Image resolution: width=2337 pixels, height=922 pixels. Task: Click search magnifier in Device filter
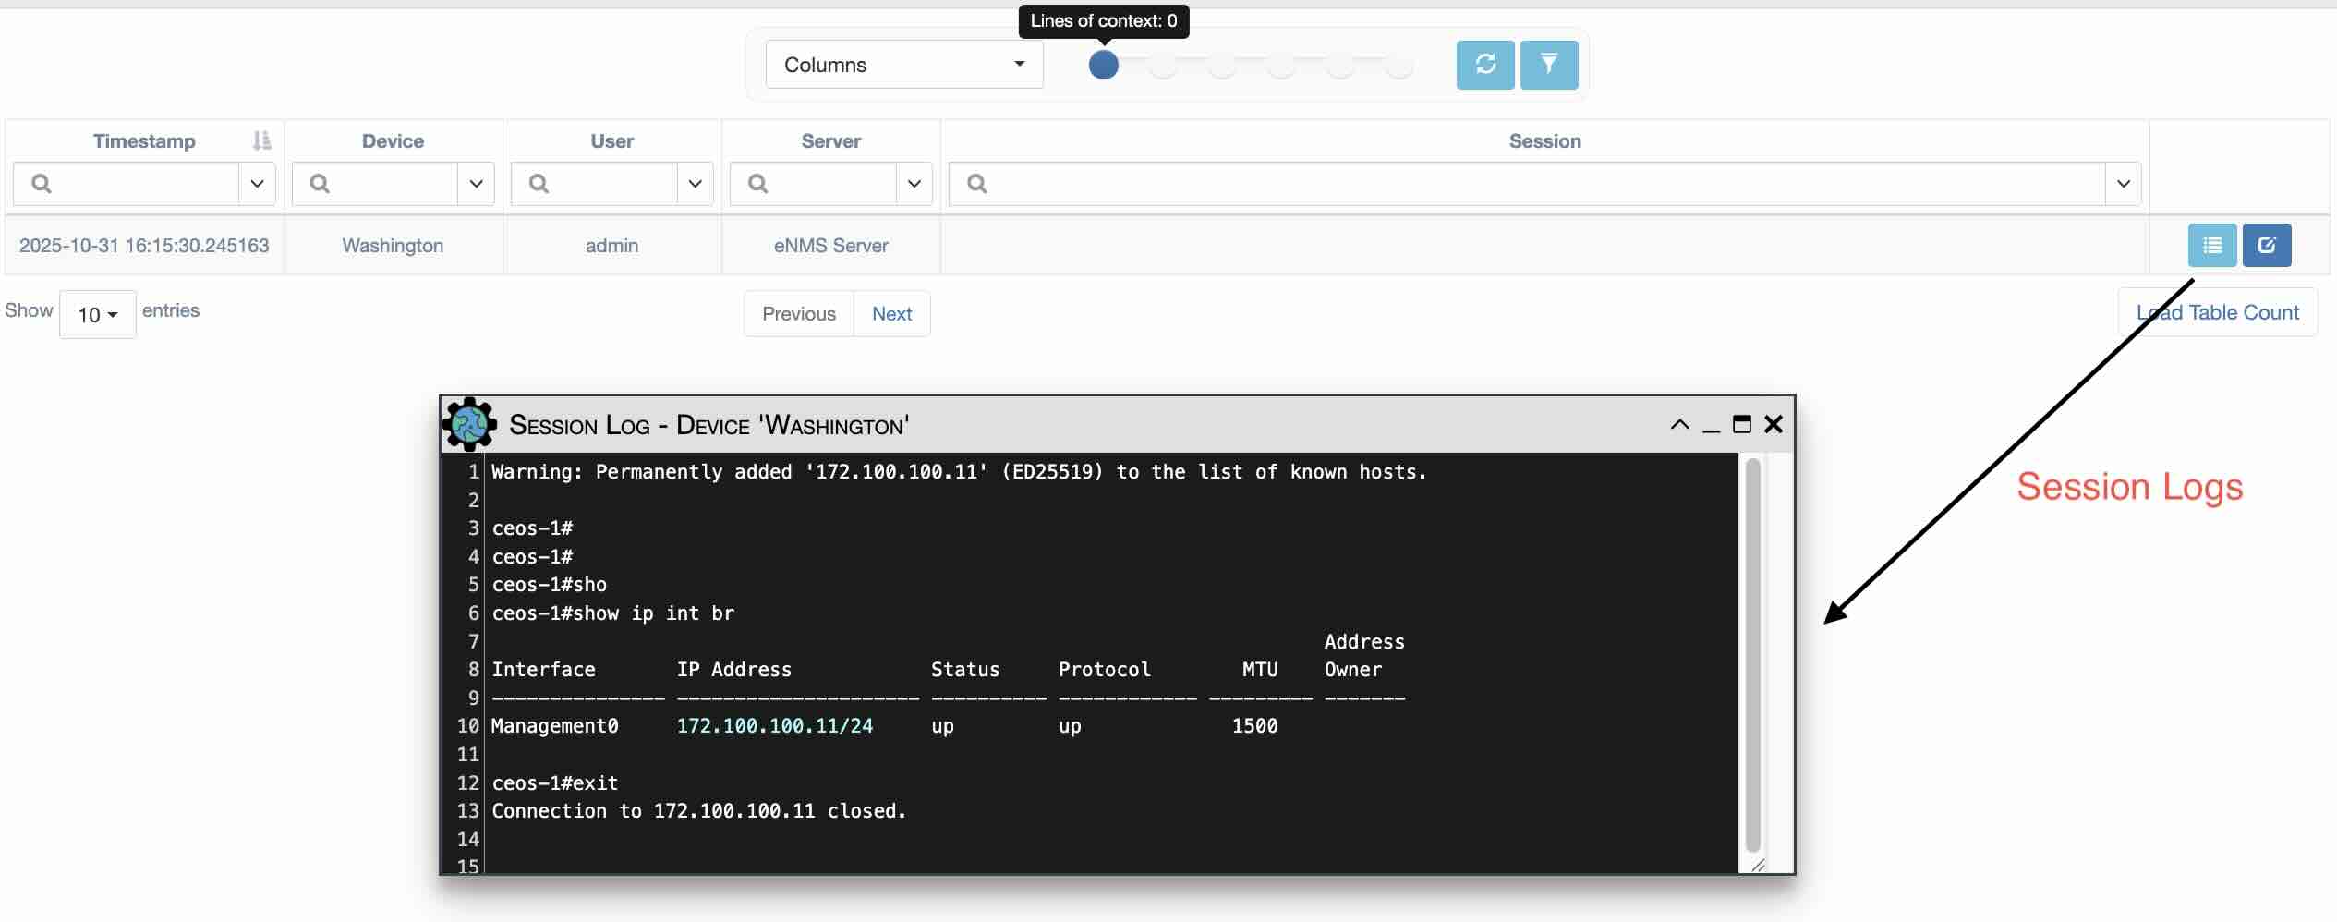tap(320, 184)
